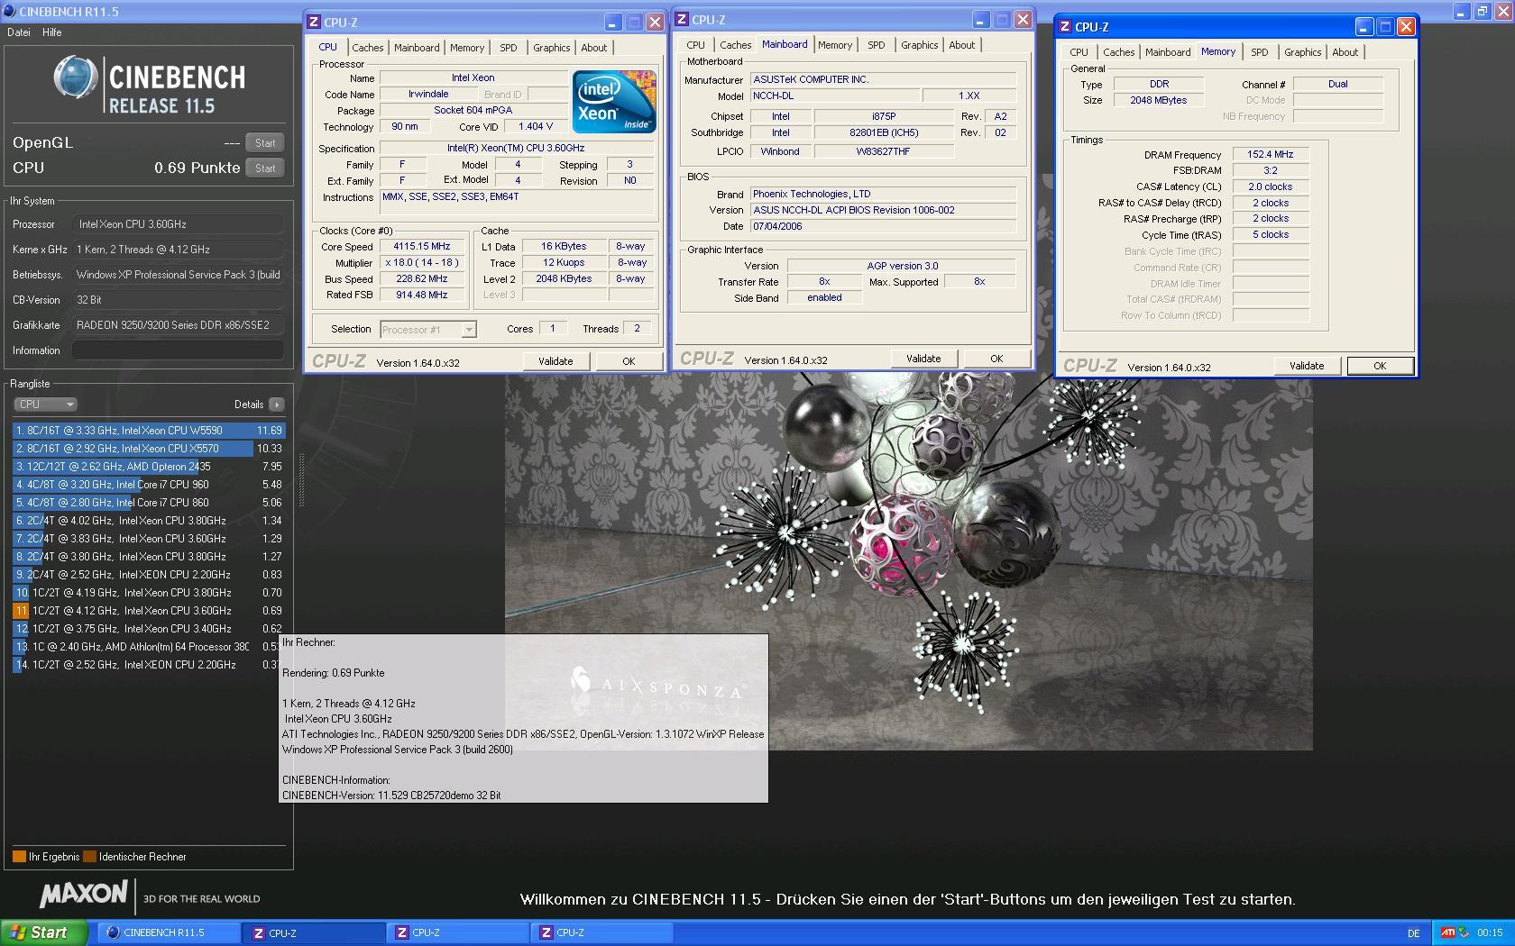Select ranking row Core i7 CPU 960
Viewport: 1515px width, 946px height.
[x=149, y=485]
